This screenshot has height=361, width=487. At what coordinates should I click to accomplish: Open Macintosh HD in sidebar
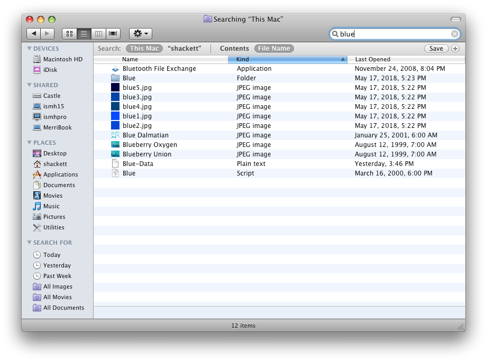62,59
